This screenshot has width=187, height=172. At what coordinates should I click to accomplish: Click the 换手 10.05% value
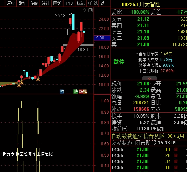click(x=142, y=116)
